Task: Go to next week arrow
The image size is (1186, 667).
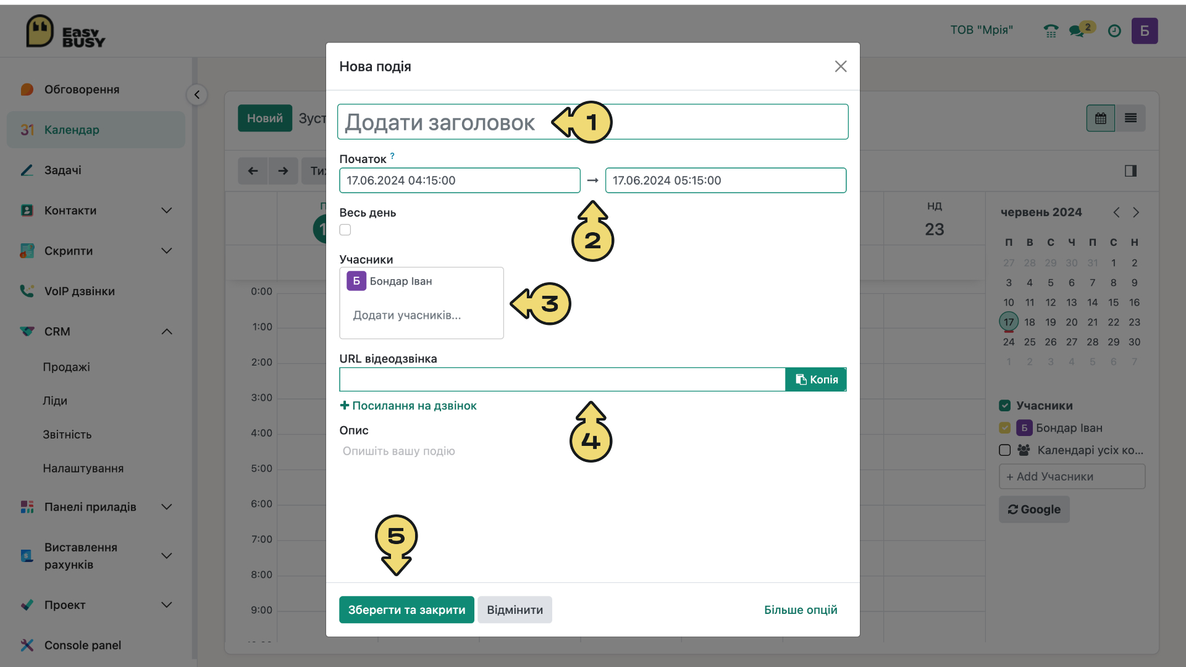Action: 283,171
